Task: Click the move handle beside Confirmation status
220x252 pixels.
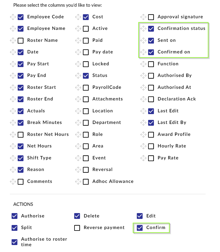Action: (x=143, y=28)
